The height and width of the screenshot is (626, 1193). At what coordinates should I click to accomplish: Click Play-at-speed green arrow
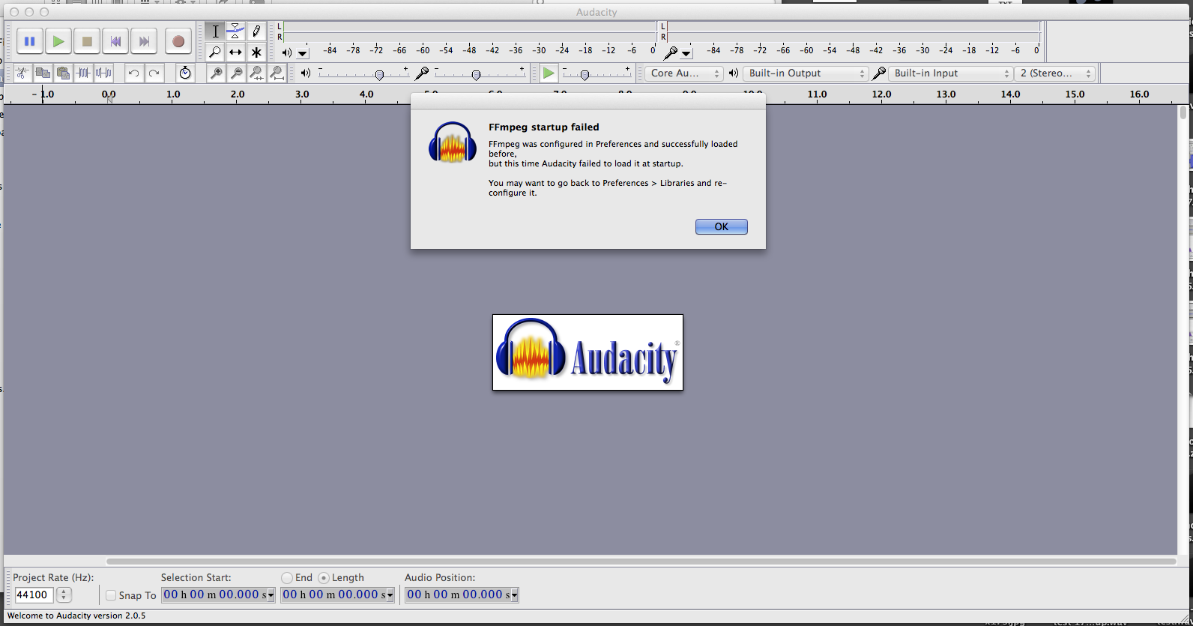click(549, 73)
